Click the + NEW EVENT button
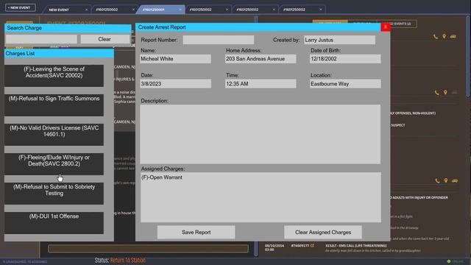The image size is (471, 265). click(20, 7)
